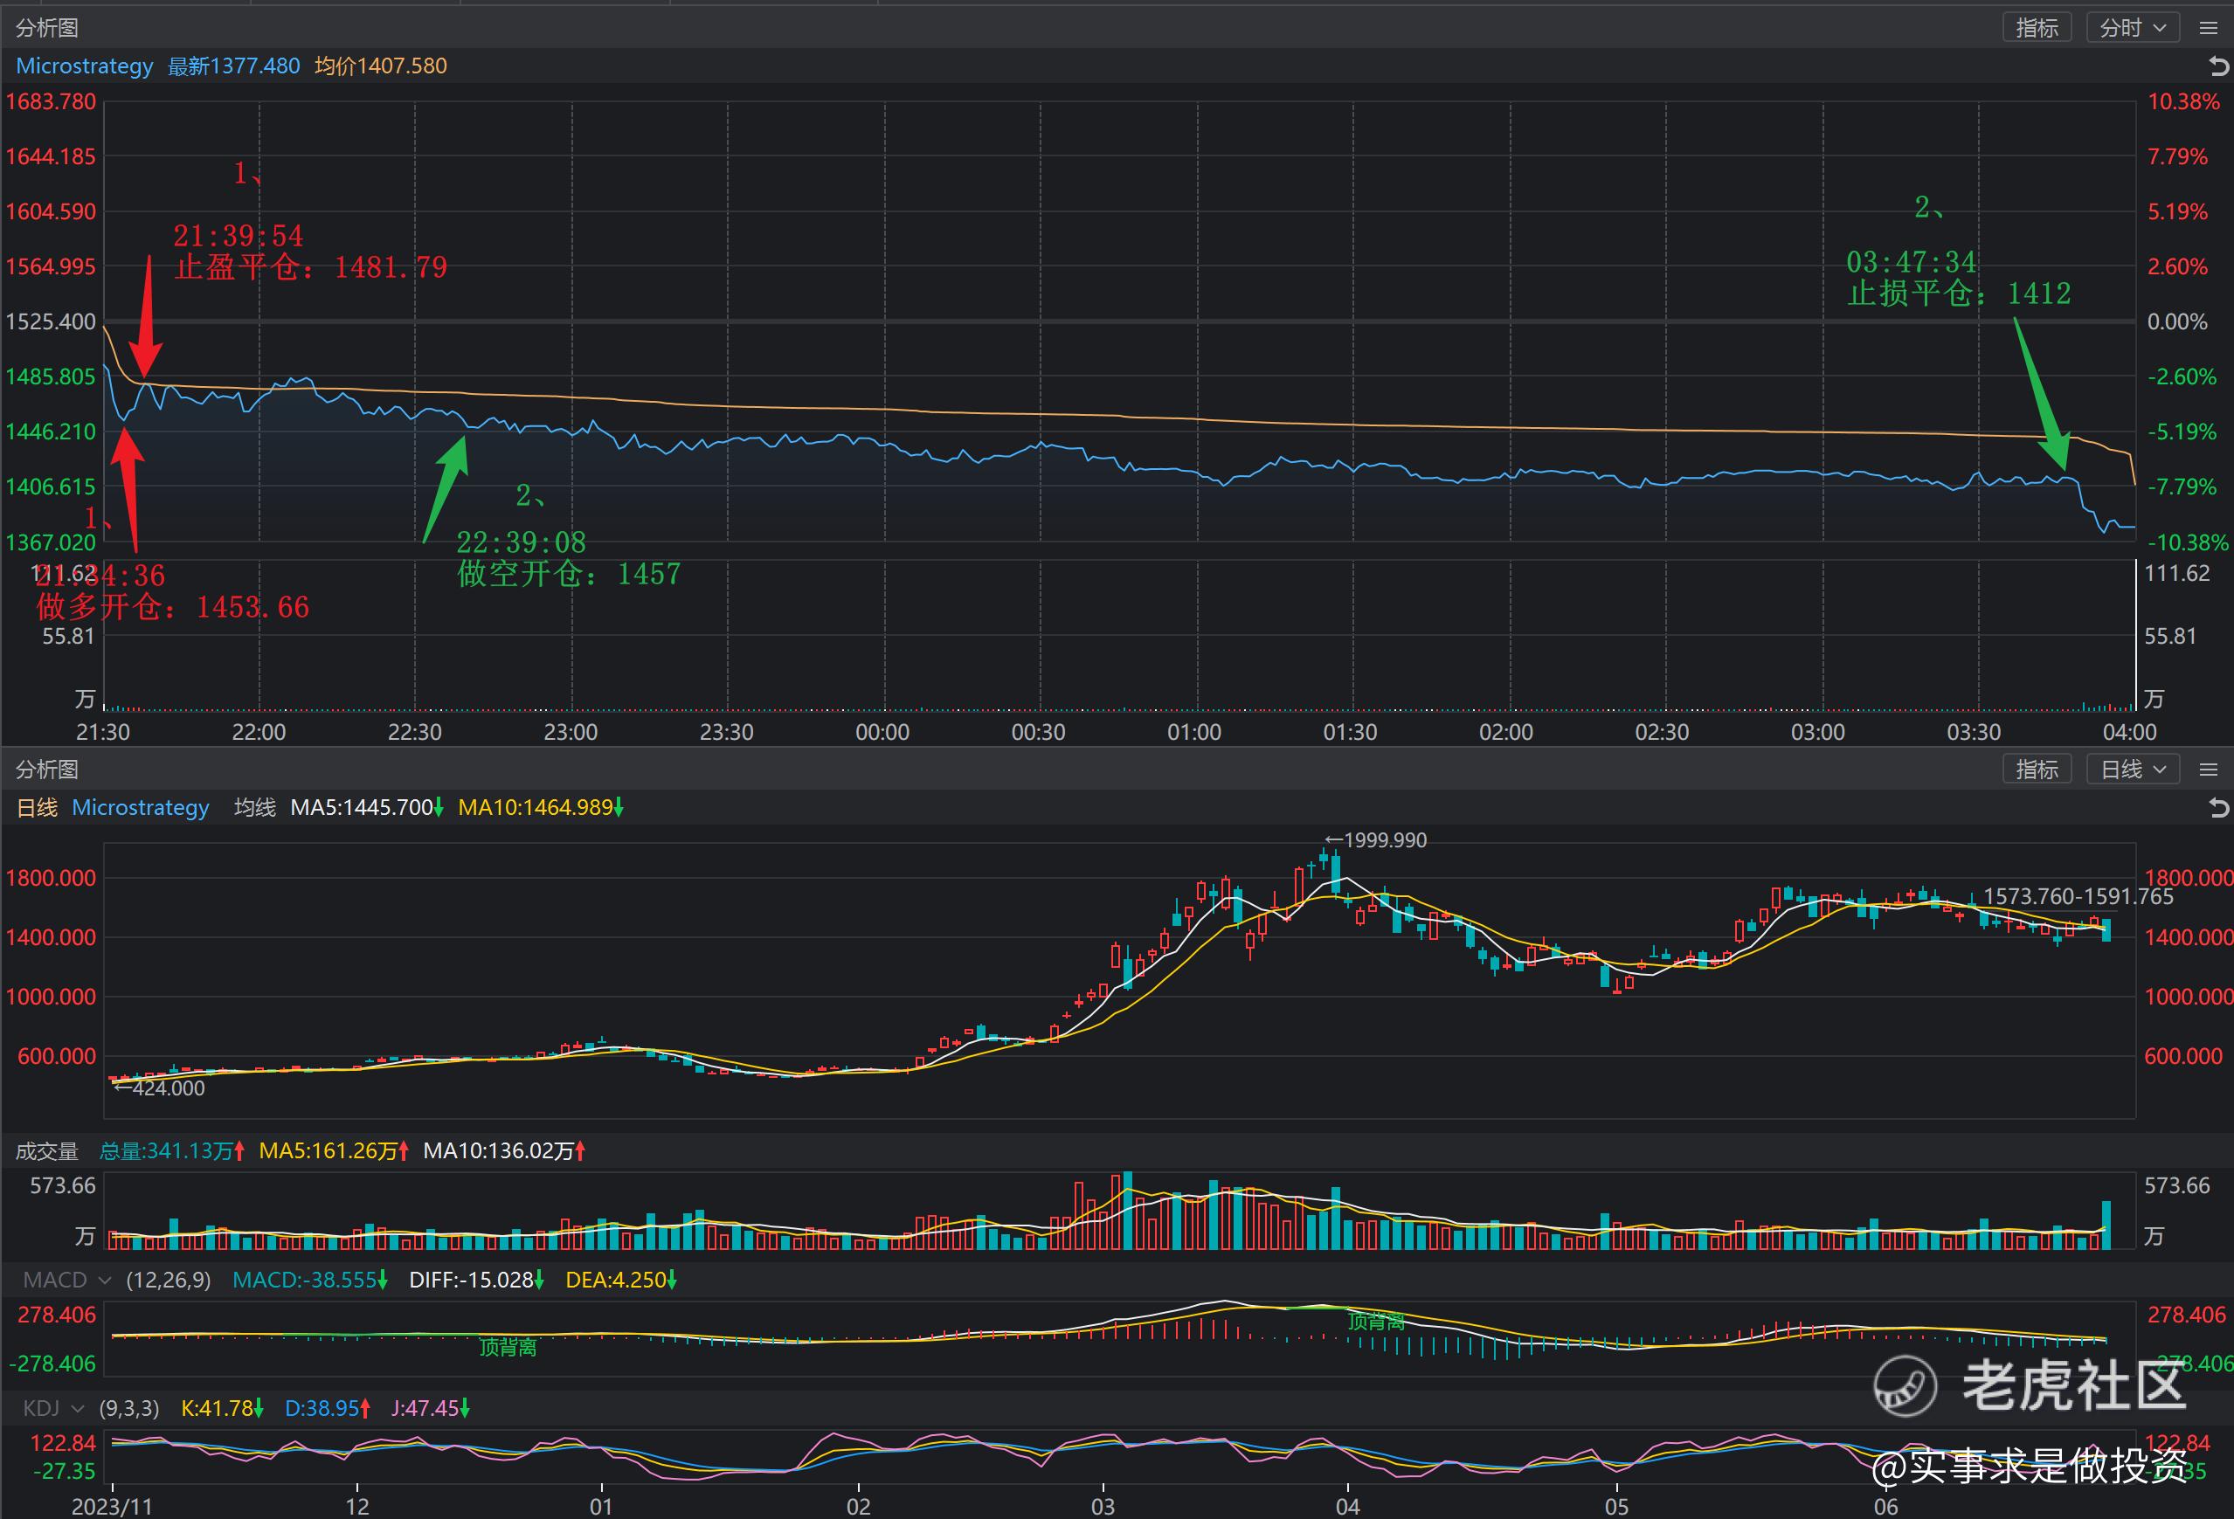Screen dimensions: 2234x1519
Task: Click the D:38.95 KDJ value
Action: click(328, 1409)
